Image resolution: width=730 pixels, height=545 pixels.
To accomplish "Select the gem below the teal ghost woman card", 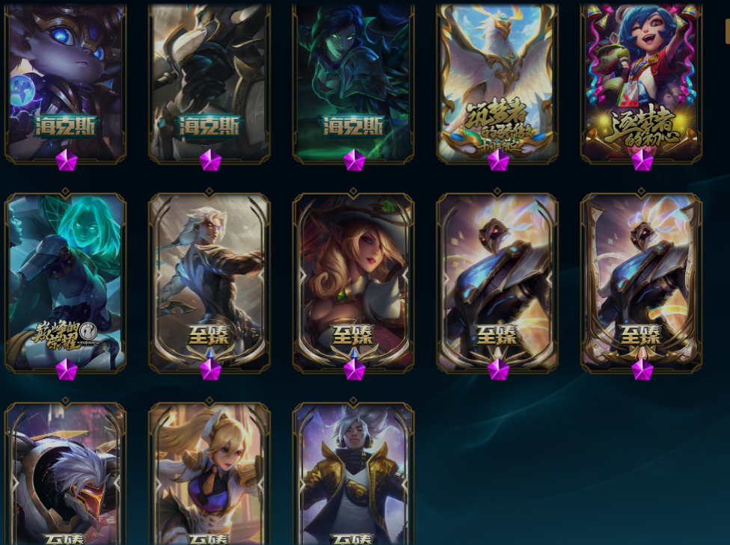I will tap(66, 369).
